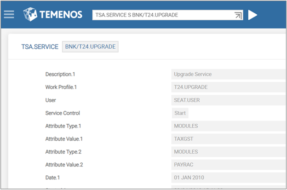Select the T24.UPGRADE work profile value
This screenshot has height=190, width=287.
190,87
